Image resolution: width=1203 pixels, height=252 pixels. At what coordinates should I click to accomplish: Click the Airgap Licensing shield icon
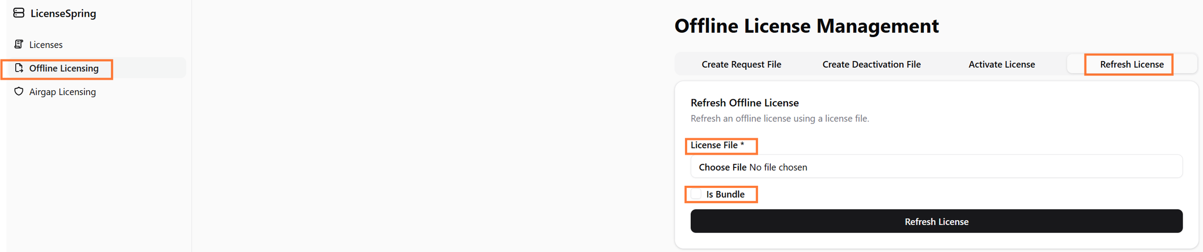pos(19,92)
